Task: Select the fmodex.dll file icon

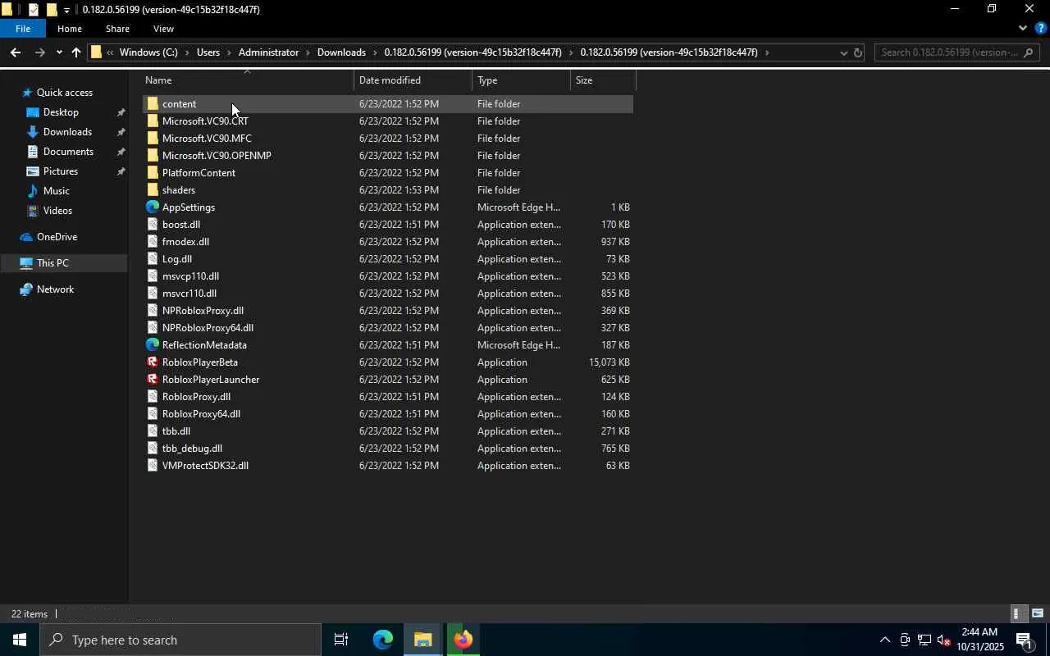Action: 153,242
